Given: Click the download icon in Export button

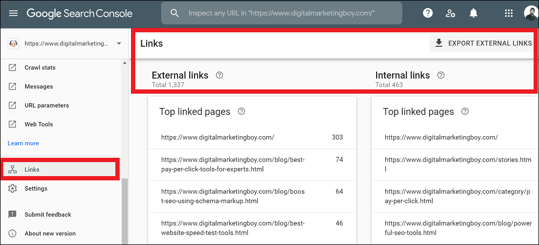Looking at the screenshot, I should coord(439,43).
